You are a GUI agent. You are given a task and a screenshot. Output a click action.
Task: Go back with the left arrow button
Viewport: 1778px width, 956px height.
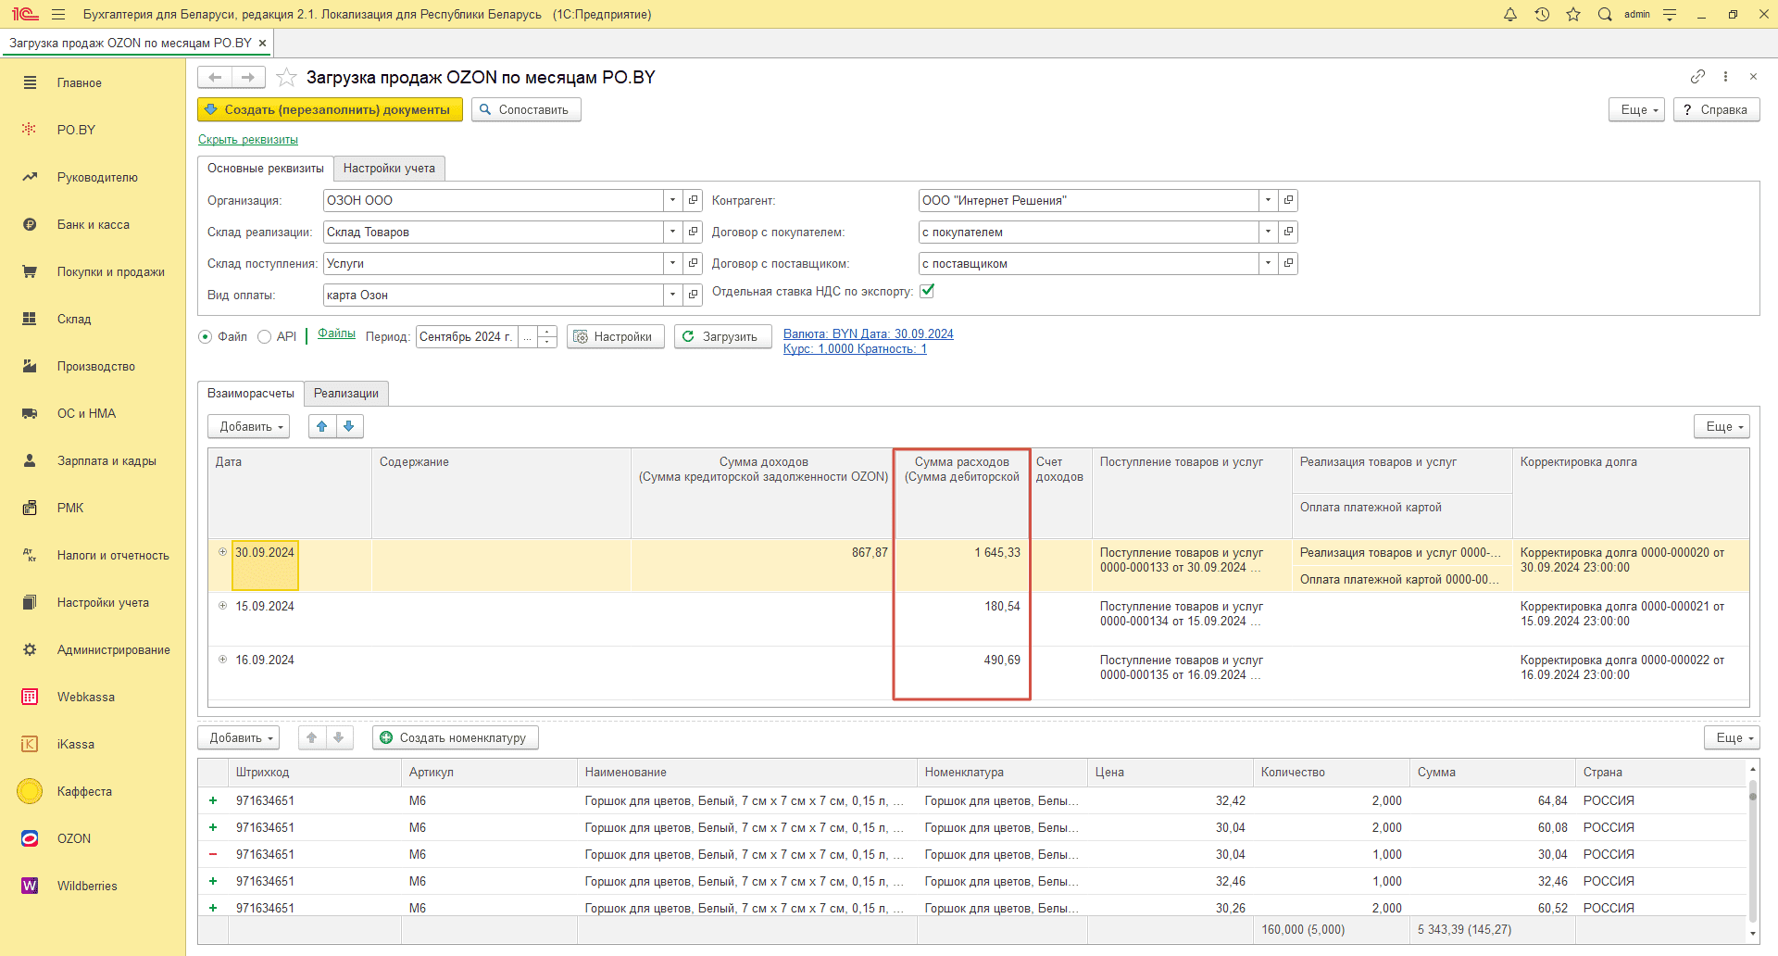pos(215,77)
